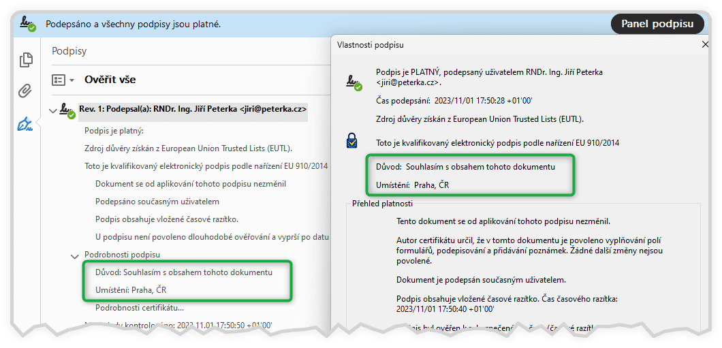Collapse the Podrobnosti podpisu section

click(74, 255)
